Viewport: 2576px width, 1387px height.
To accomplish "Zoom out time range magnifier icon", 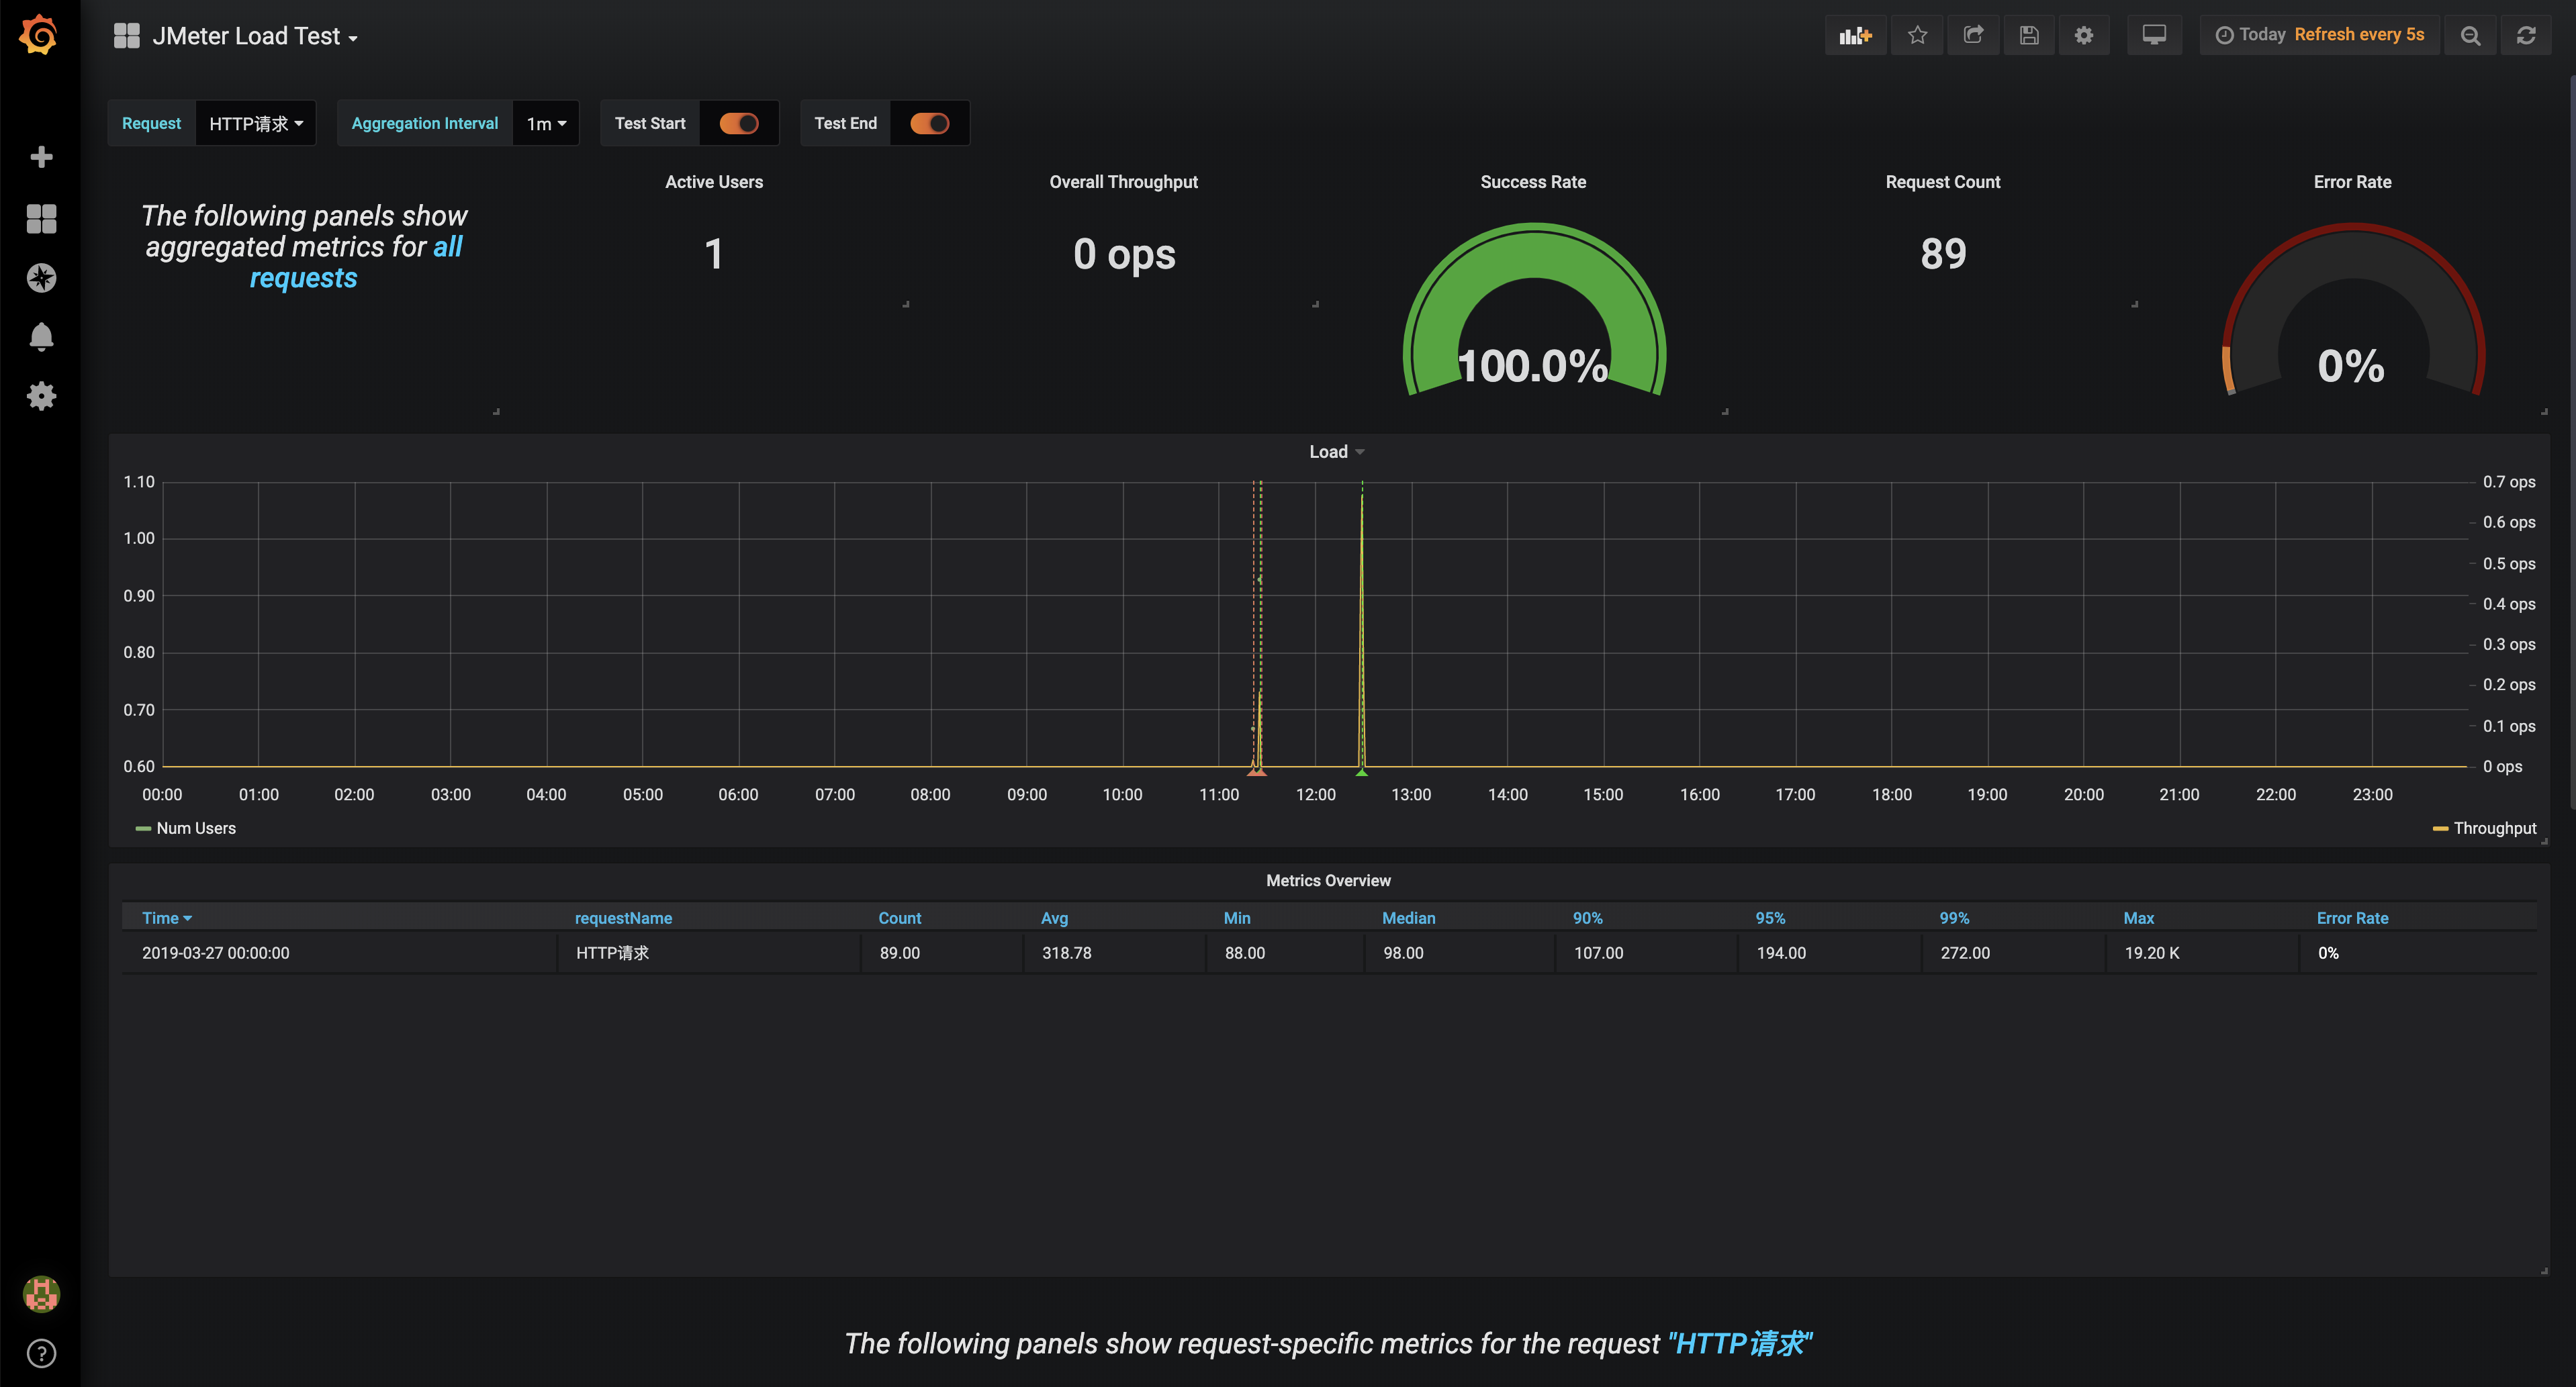I will 2470,36.
